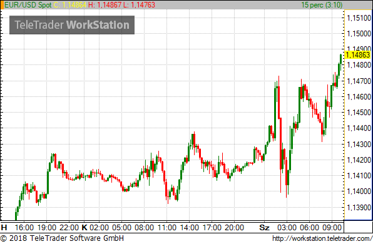This screenshot has width=373, height=244.
Task: Click the H day marker on time axis
Action: click(x=4, y=228)
